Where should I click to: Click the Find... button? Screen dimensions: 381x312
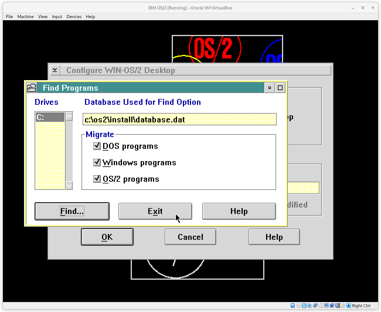(x=72, y=211)
